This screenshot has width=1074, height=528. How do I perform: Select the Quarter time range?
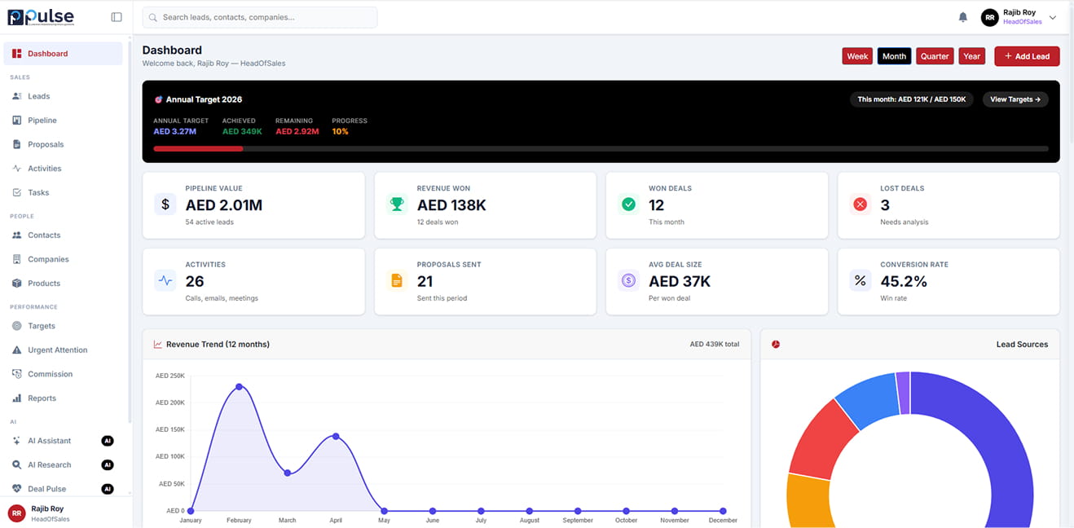coord(935,56)
